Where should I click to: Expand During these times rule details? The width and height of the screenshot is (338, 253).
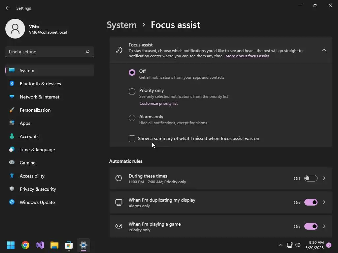(324, 178)
